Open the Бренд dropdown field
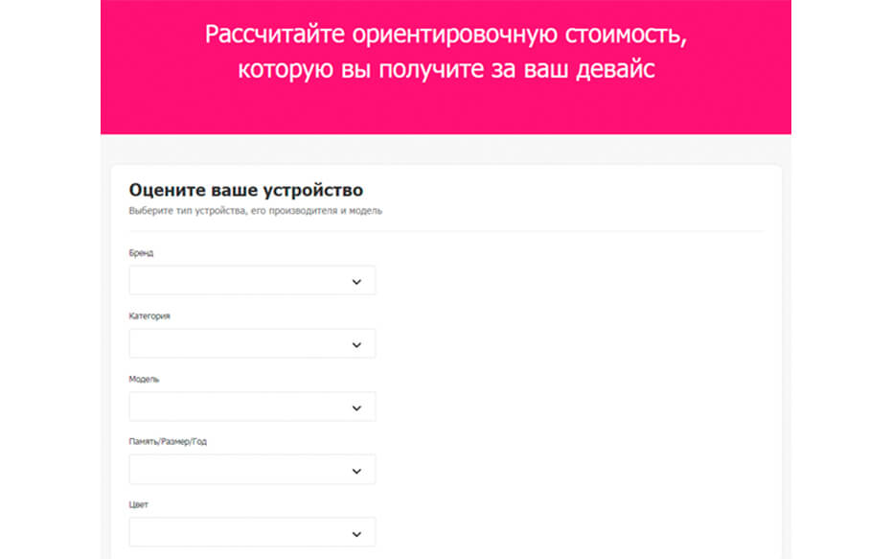Image resolution: width=892 pixels, height=559 pixels. pyautogui.click(x=252, y=281)
